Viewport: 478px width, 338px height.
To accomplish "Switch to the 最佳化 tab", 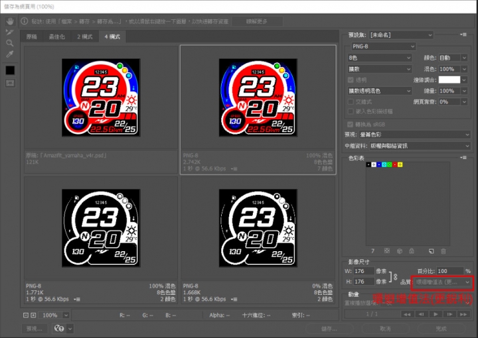I will click(x=57, y=37).
